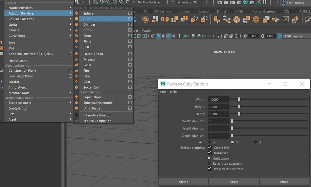Toggle the color management On icon

click(279, 36)
